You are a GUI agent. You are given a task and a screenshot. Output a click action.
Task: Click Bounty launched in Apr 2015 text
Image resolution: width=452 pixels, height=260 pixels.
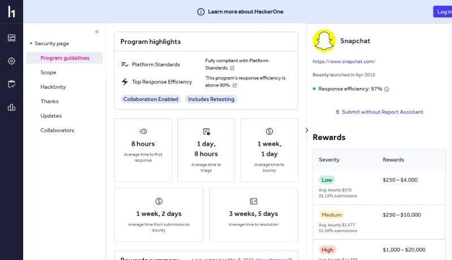point(344,75)
